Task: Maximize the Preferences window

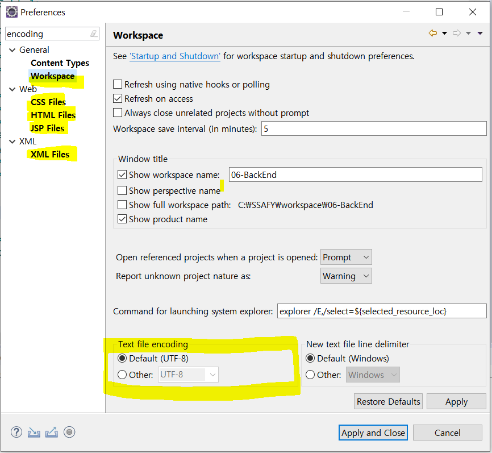Action: [439, 12]
